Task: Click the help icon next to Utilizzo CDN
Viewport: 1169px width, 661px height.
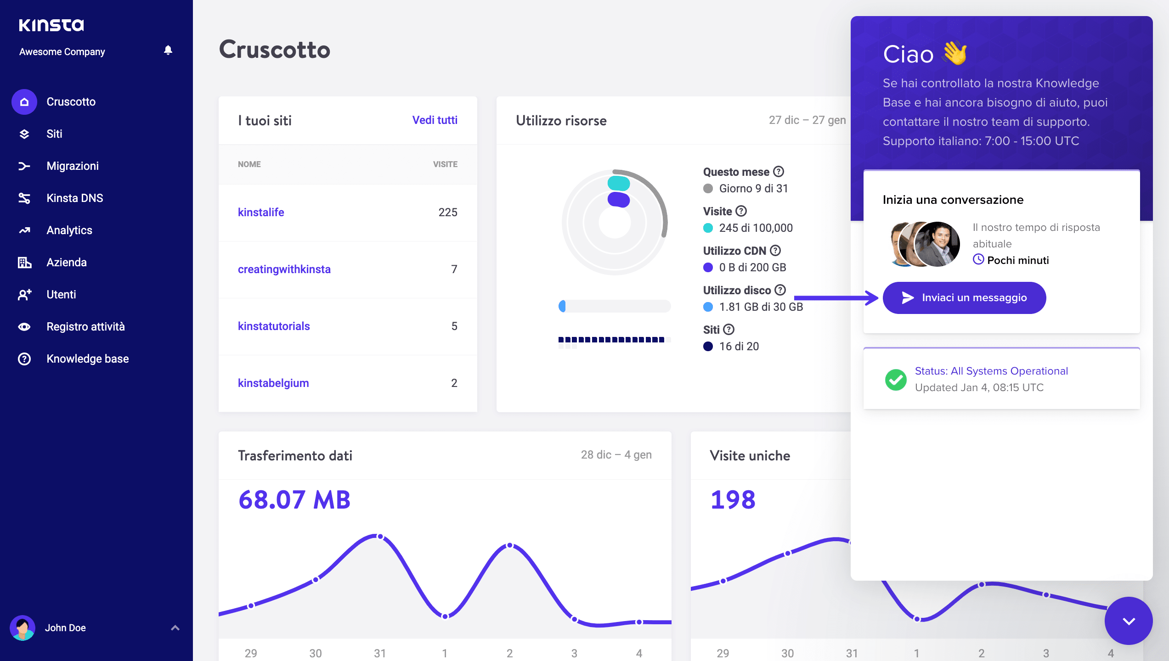Action: pyautogui.click(x=775, y=251)
